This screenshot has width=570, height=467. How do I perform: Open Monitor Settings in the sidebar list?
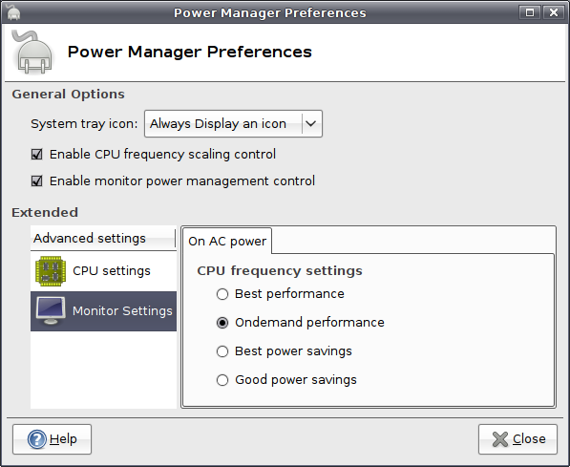pyautogui.click(x=104, y=311)
